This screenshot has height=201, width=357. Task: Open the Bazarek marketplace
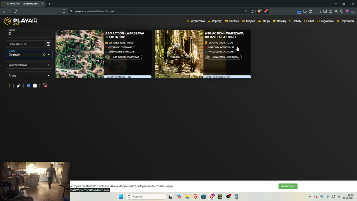point(232,21)
